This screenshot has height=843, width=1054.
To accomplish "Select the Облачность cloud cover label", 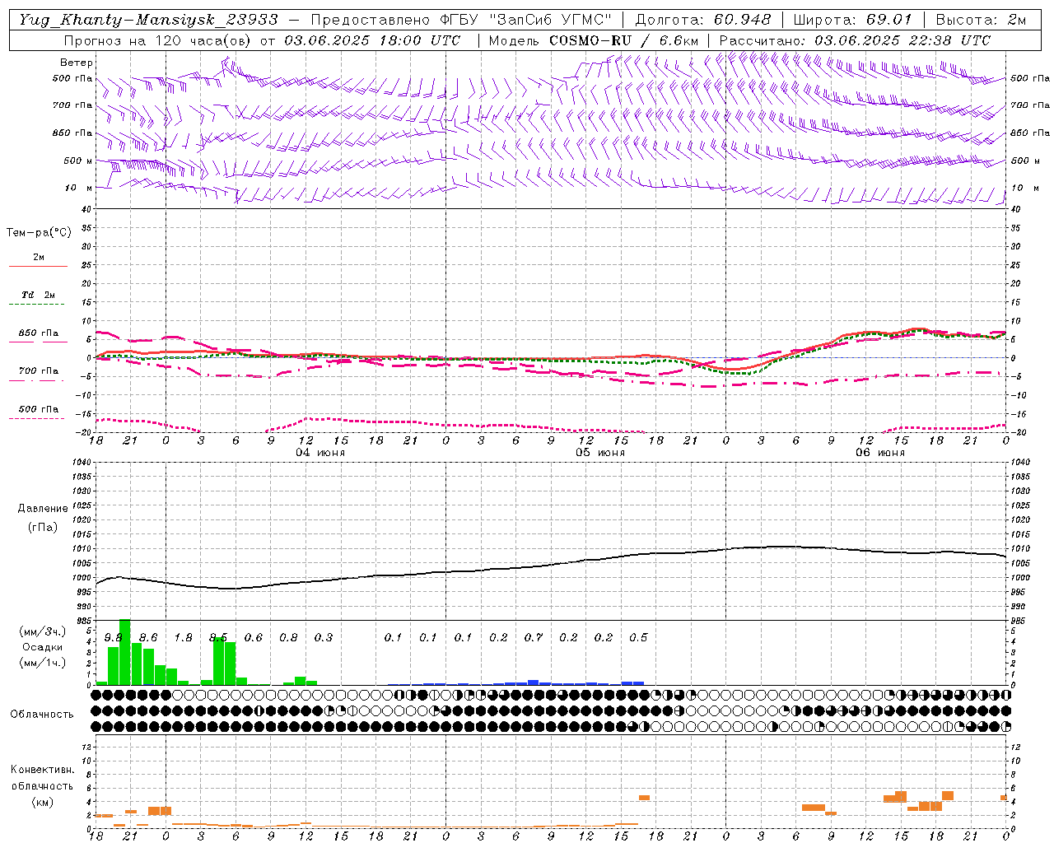I will (x=43, y=714).
